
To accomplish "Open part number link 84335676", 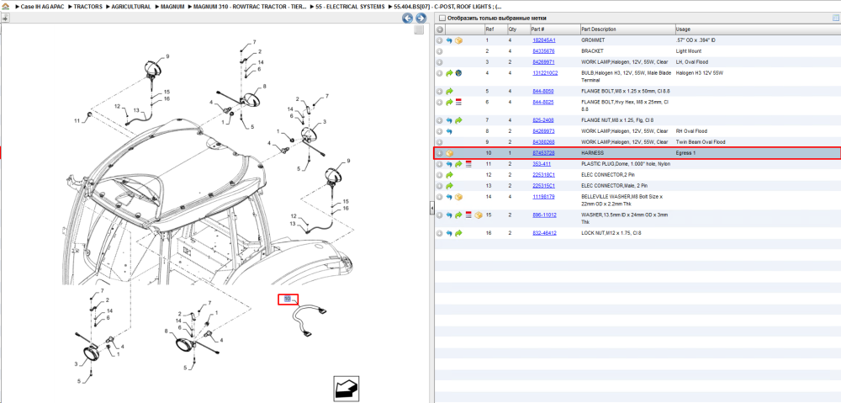I will tap(543, 51).
